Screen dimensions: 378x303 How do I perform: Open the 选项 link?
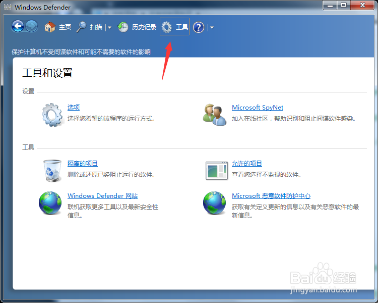(74, 107)
